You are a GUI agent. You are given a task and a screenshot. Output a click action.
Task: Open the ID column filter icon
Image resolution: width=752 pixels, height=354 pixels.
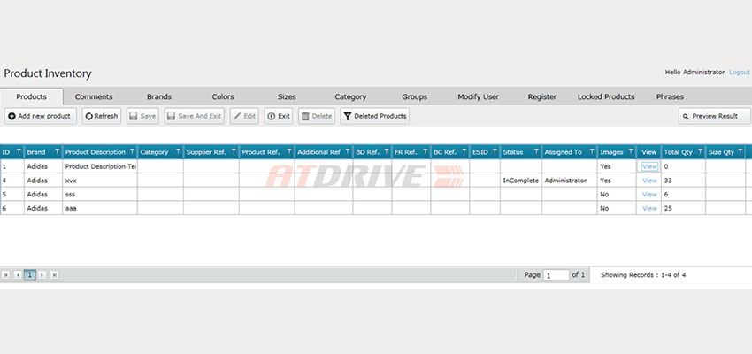(x=19, y=152)
